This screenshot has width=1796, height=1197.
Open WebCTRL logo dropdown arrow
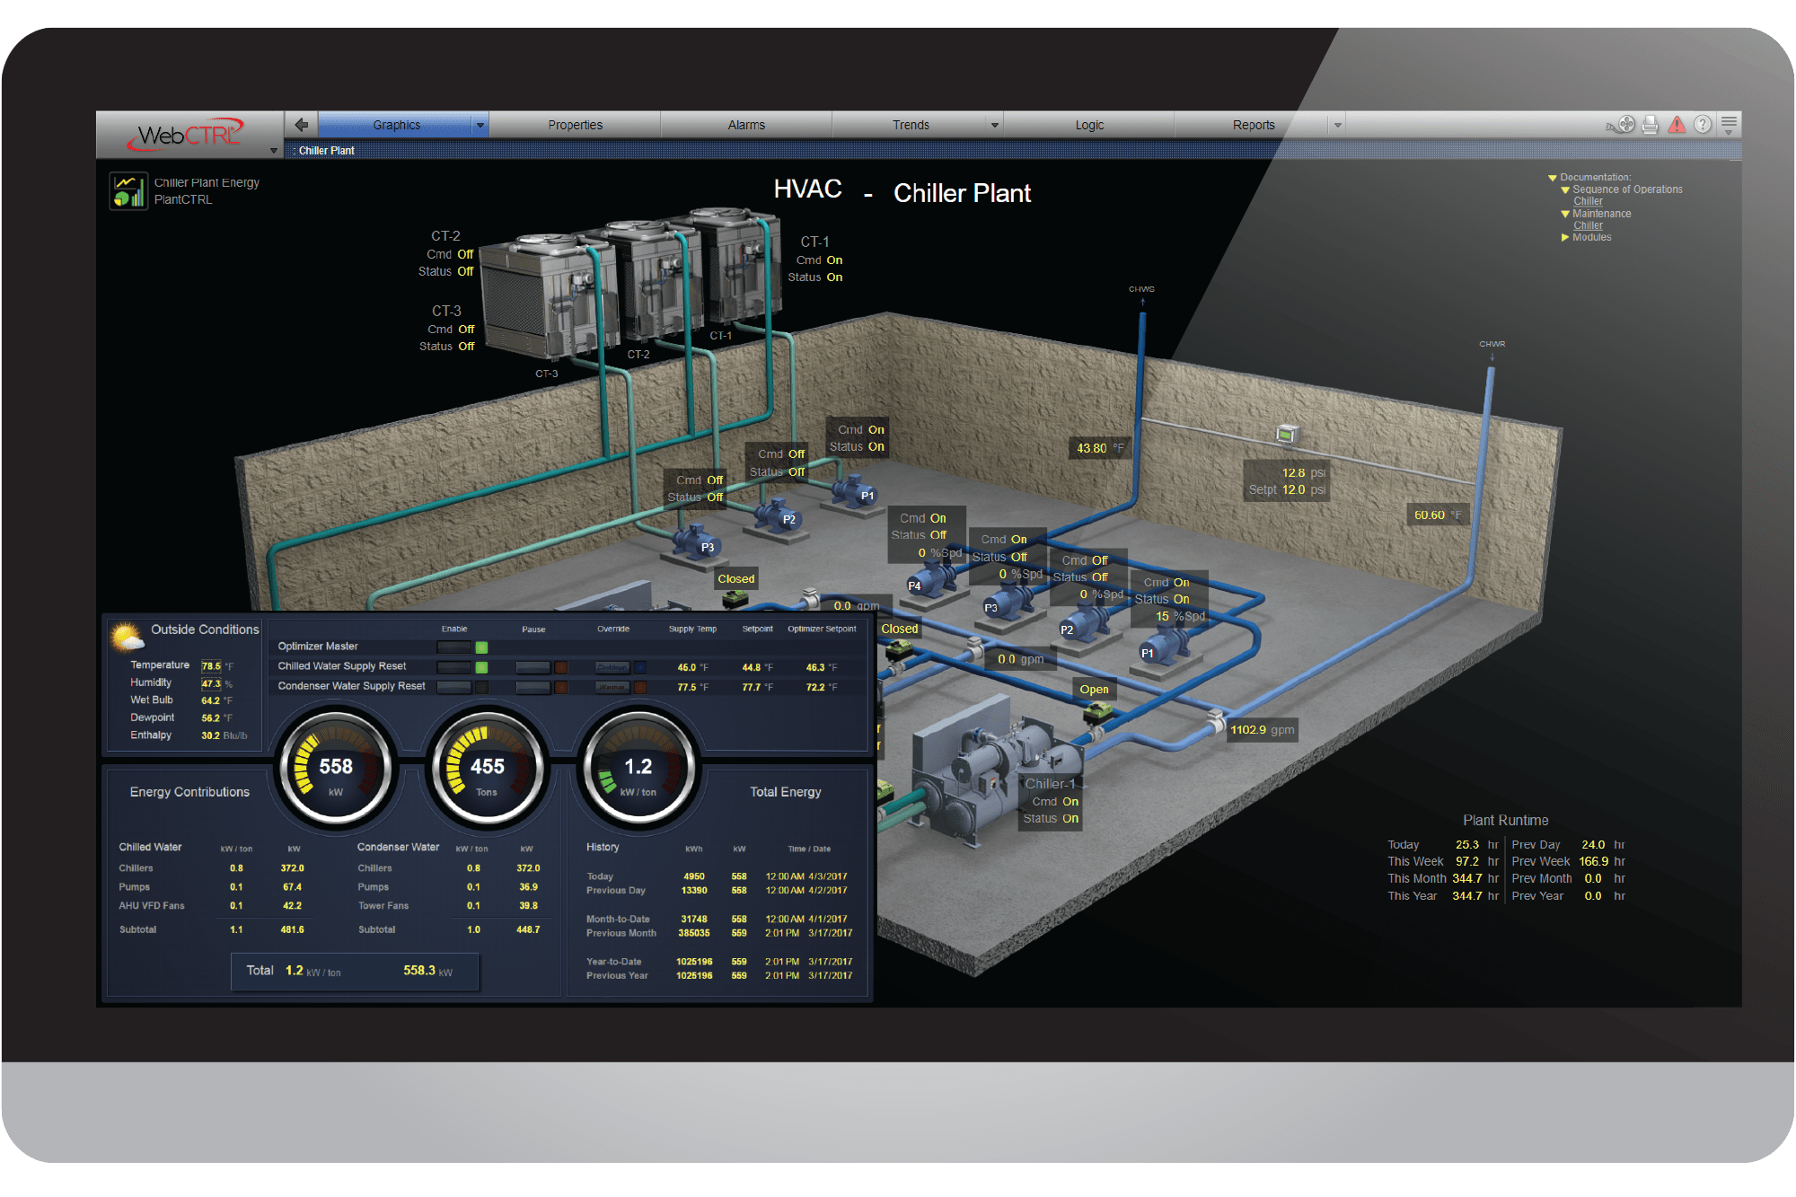tap(274, 151)
